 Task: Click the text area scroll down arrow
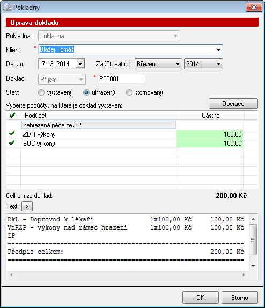pos(253,266)
